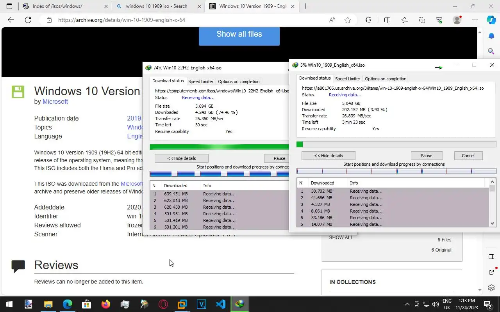Open the notification center icon in taskbar
Viewport: 500px width, 312px height.
coord(487,304)
